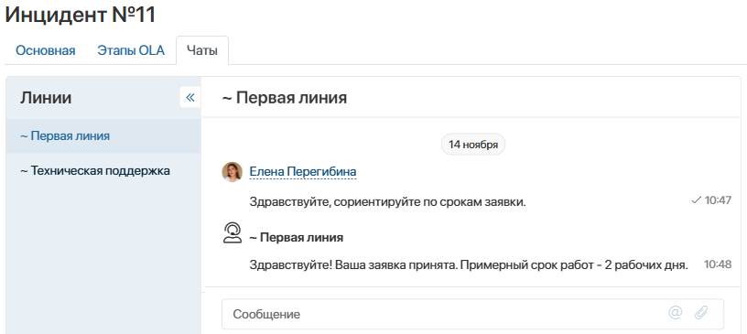
Task: Click the mention @ icon in message field
Action: (x=676, y=313)
